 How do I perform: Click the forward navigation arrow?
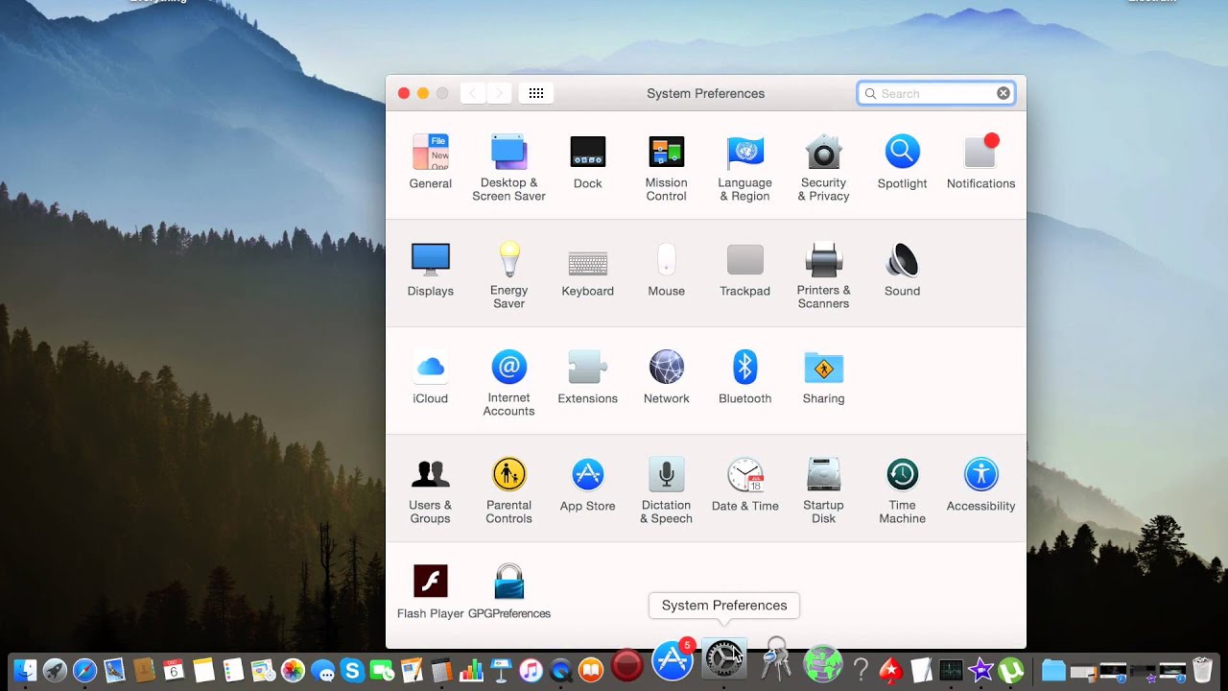tap(499, 93)
